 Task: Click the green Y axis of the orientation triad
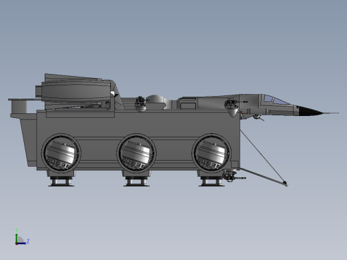tap(17, 238)
